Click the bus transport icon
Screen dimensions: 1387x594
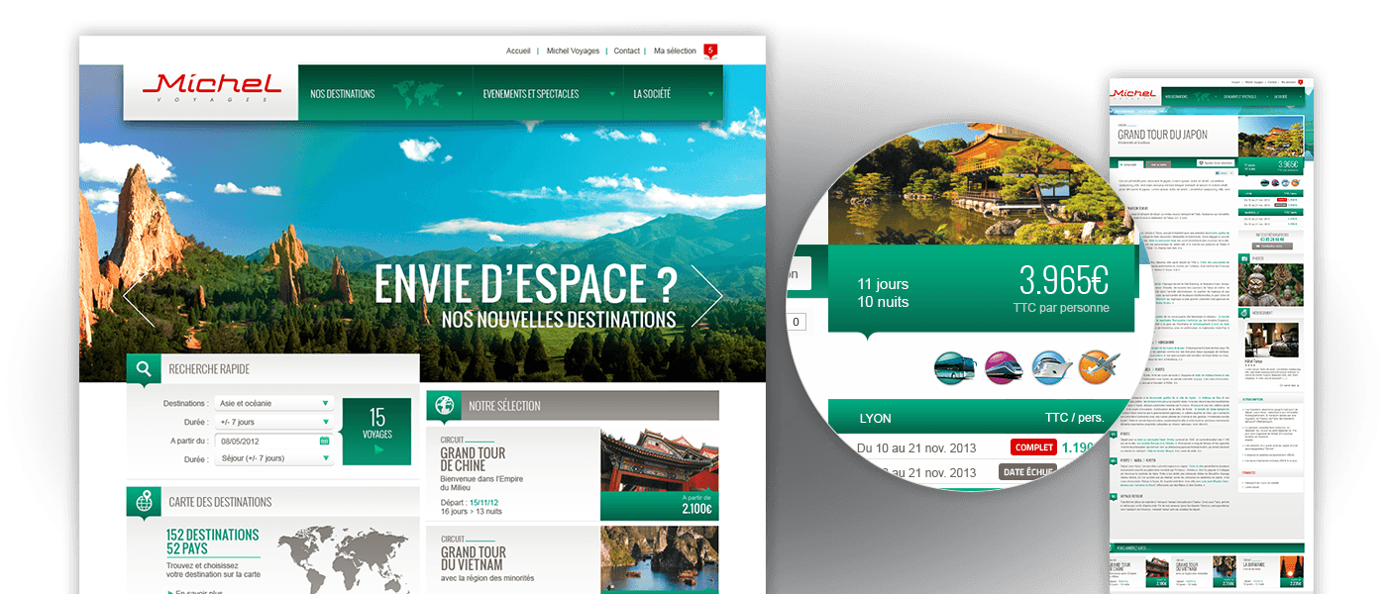(x=953, y=367)
